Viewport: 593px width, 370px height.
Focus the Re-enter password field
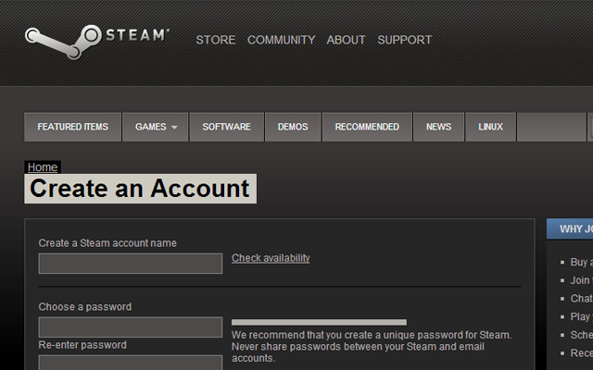click(130, 363)
